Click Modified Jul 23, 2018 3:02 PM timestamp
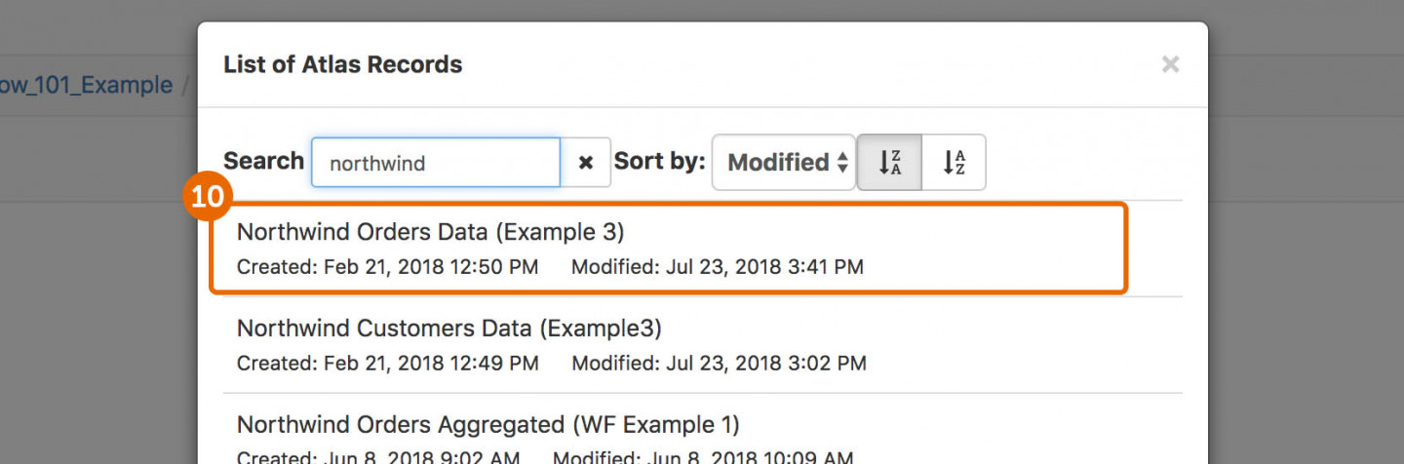Viewport: 1404px width, 464px height. point(719,364)
